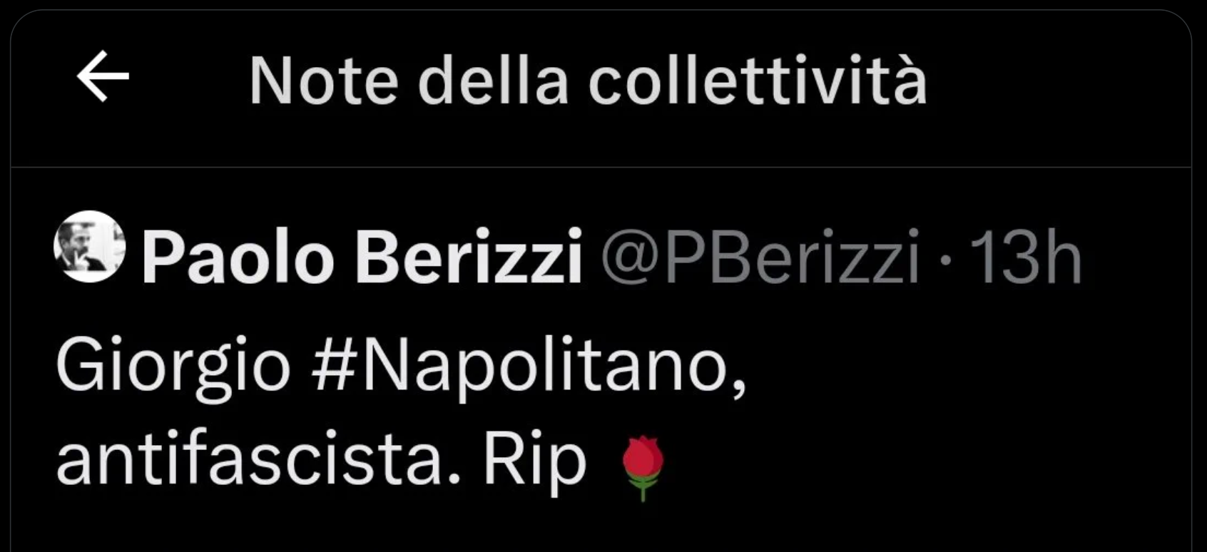Click the red rose emoji
This screenshot has height=552, width=1207.
pos(643,467)
